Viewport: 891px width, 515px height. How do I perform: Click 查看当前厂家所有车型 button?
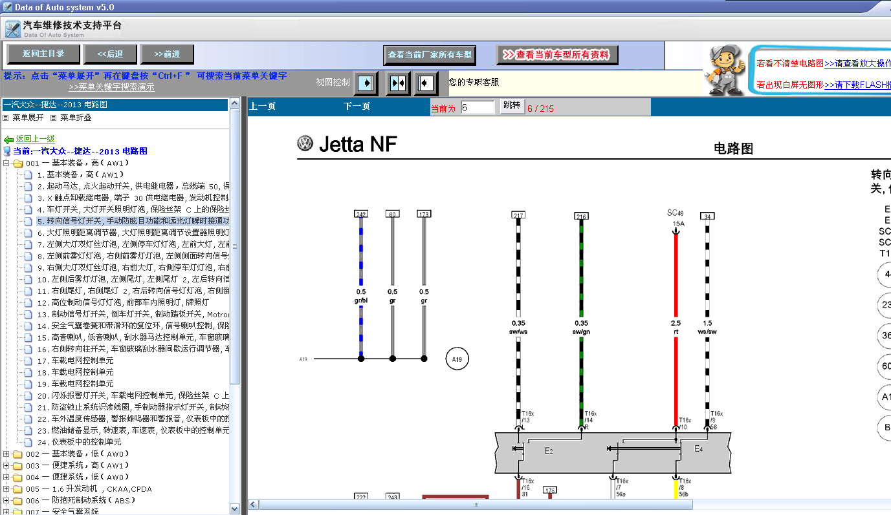[430, 55]
